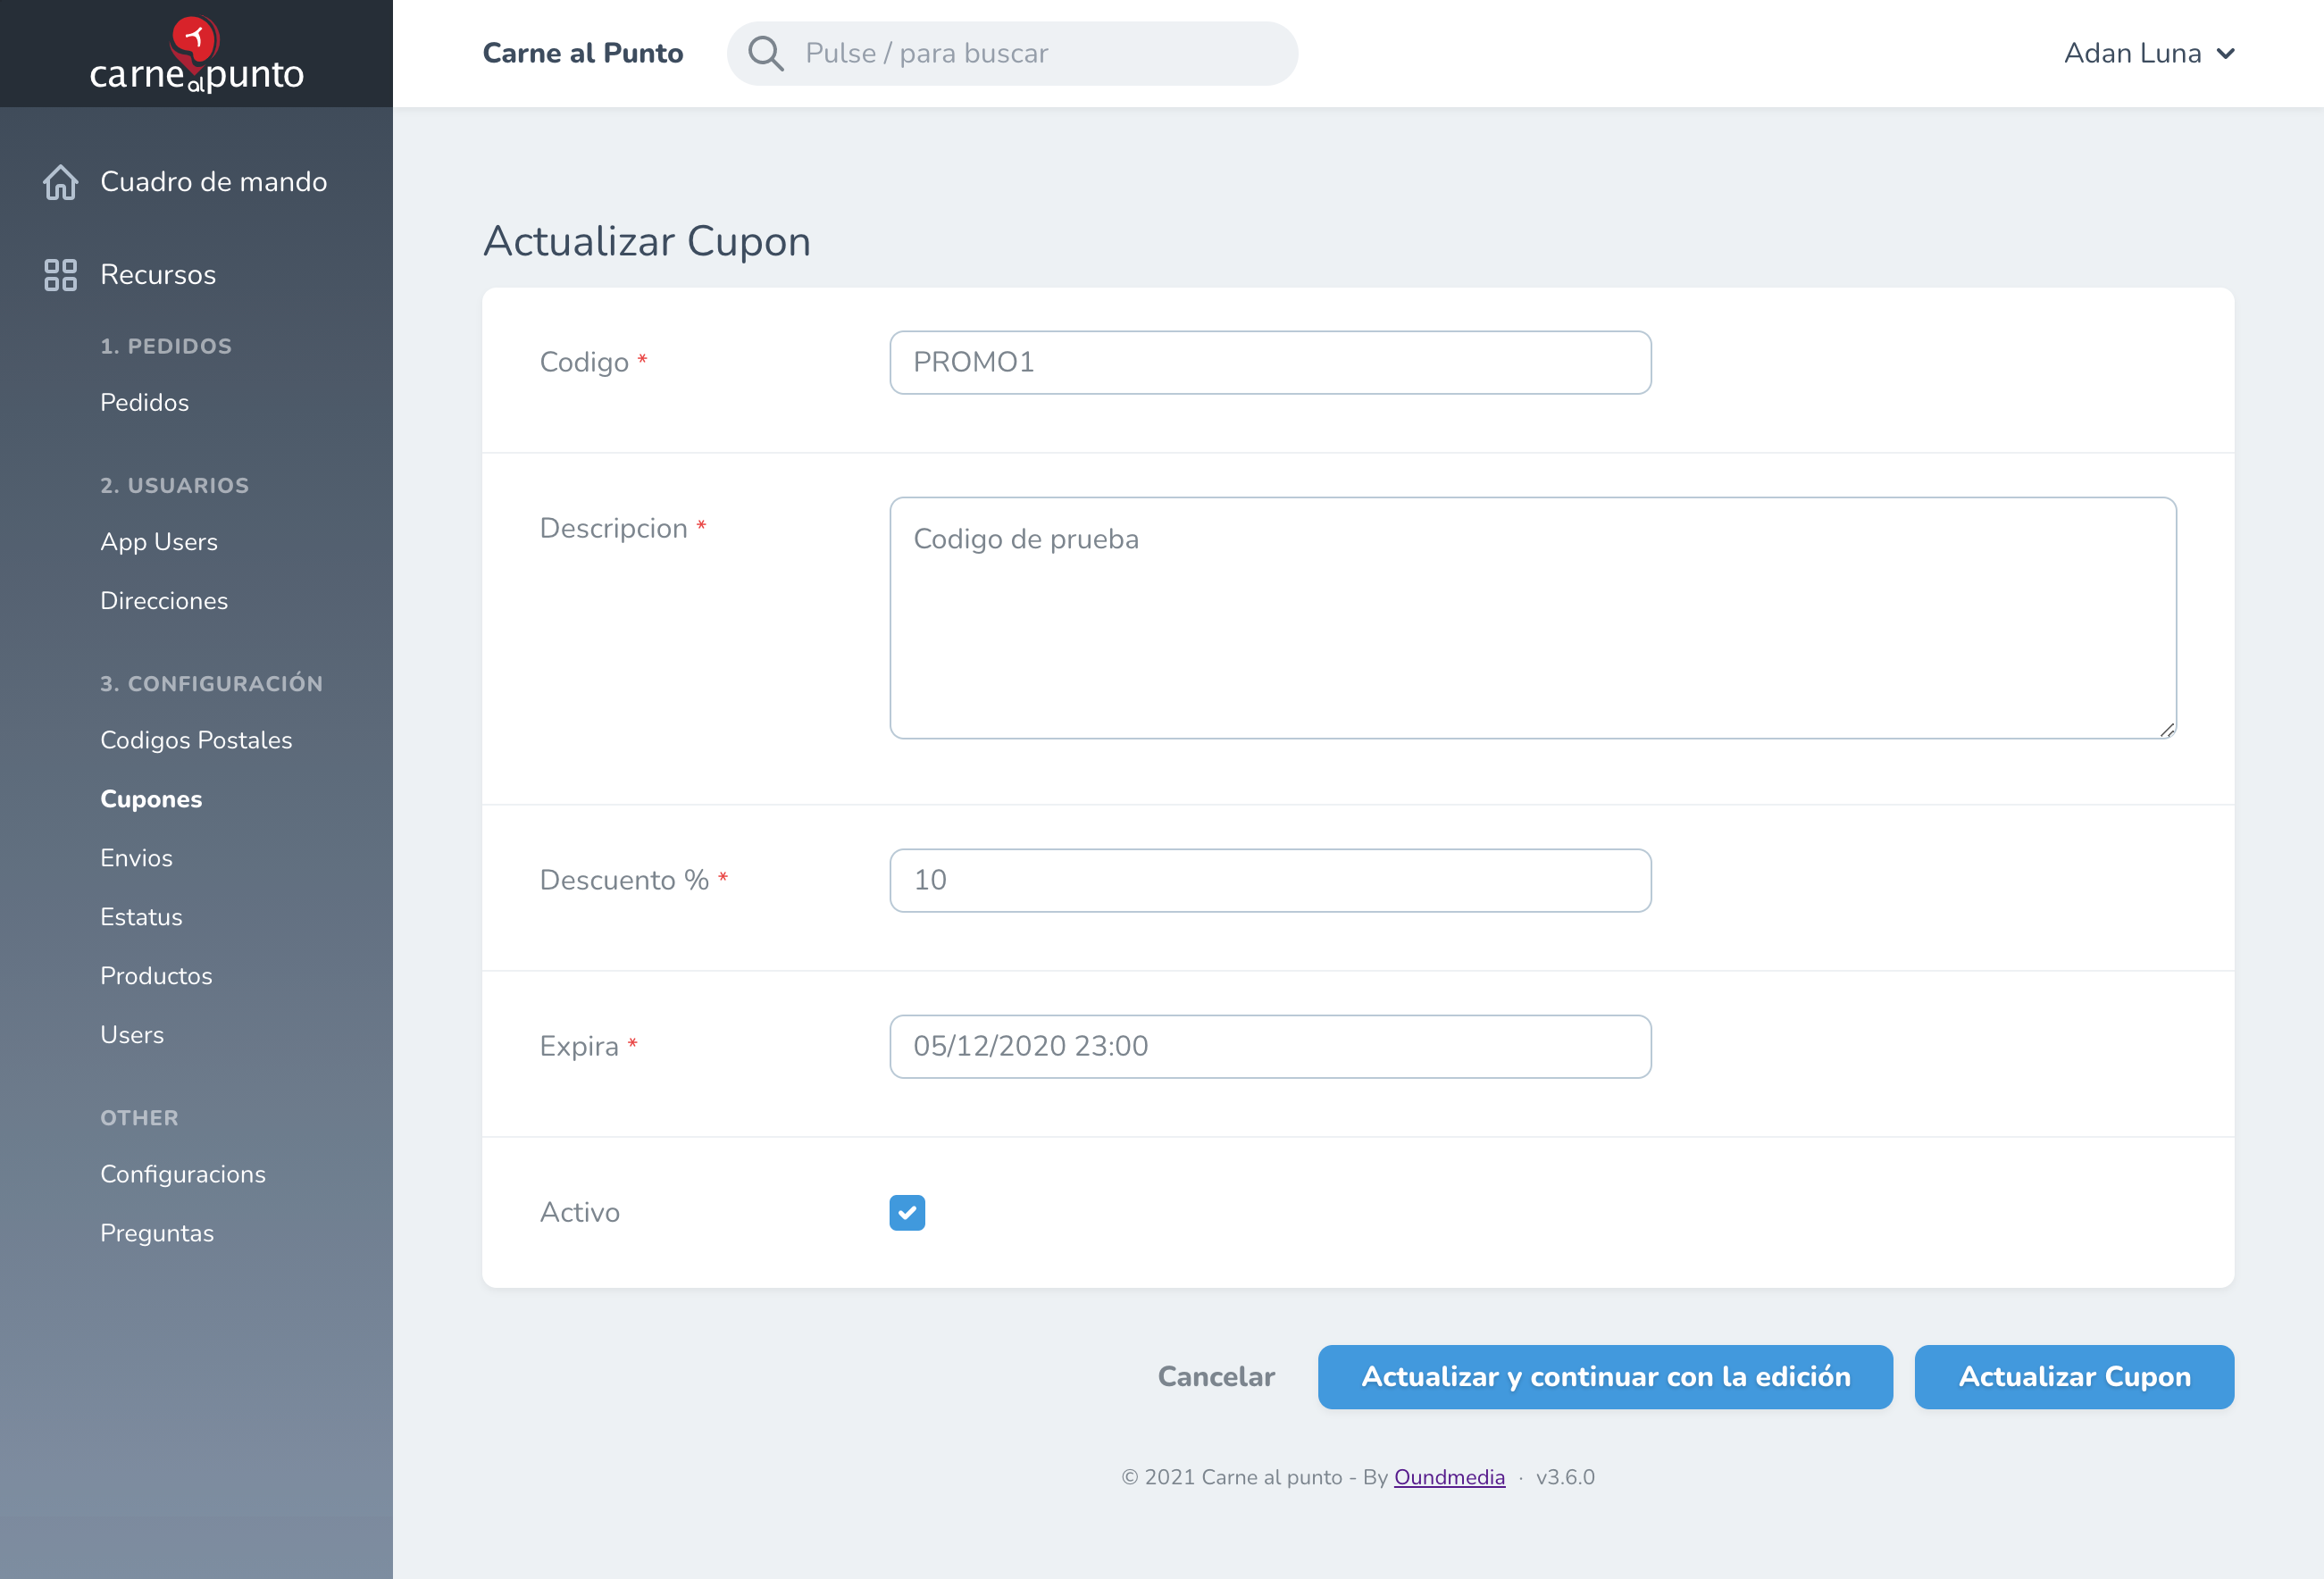This screenshot has width=2324, height=1579.
Task: Open Cuadro de mando
Action: click(213, 182)
